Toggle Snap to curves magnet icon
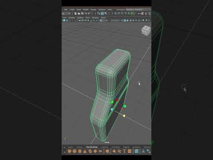The width and height of the screenshot is (213, 160). (x=119, y=13)
